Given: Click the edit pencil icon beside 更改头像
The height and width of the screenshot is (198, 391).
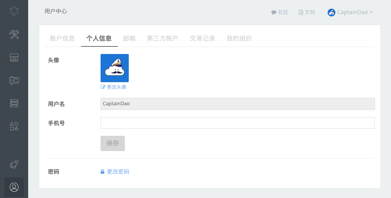Looking at the screenshot, I should 103,87.
